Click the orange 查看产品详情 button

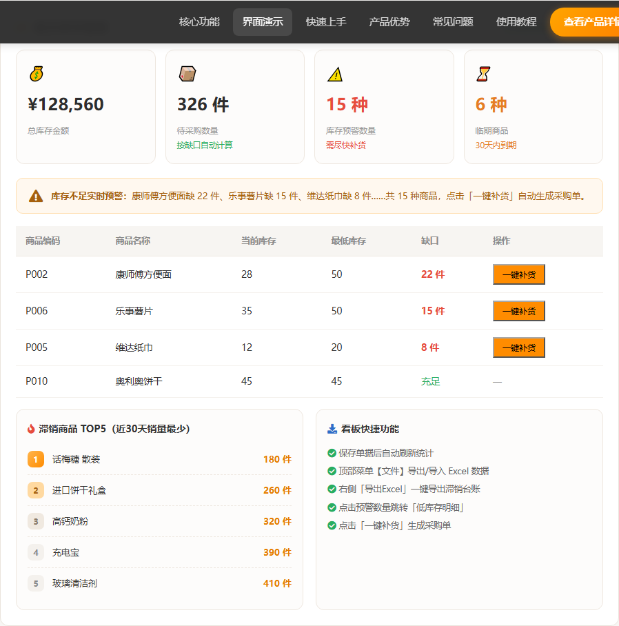[x=585, y=22]
